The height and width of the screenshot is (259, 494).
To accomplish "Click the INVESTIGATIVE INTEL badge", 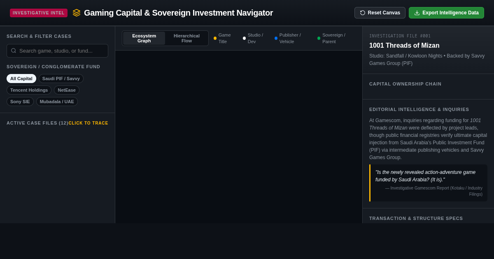I will pos(39,13).
